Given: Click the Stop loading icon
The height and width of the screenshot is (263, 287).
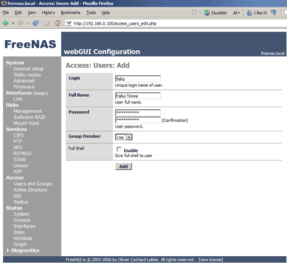Looking at the screenshot, I should [46, 23].
